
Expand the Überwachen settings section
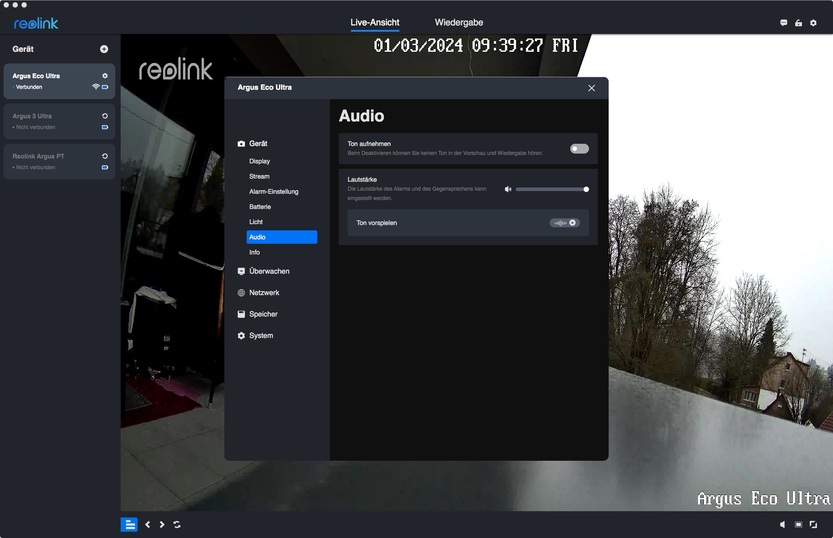269,271
